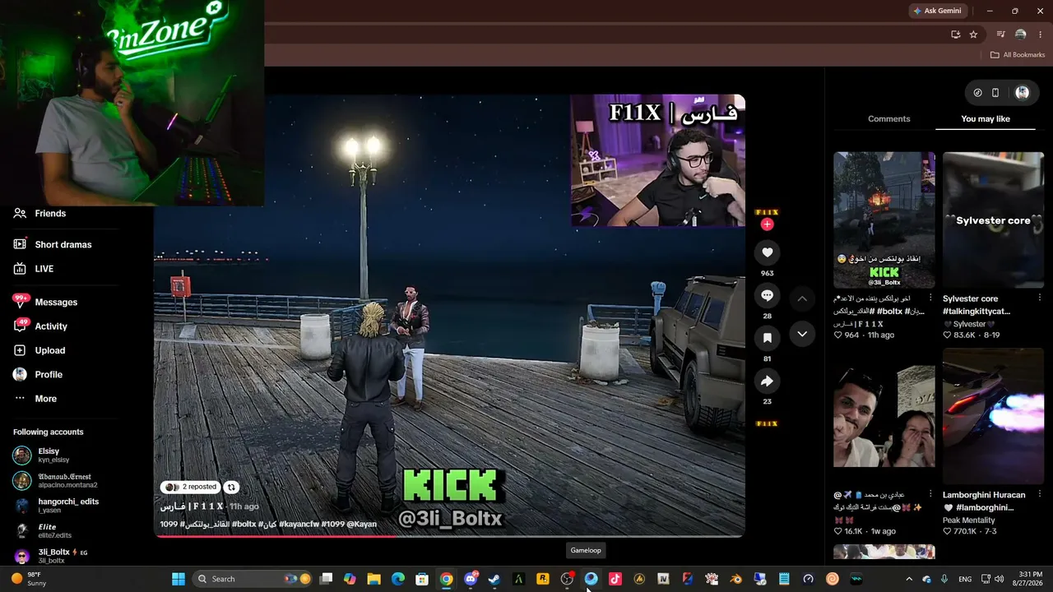Open the weather widget showing 98°F
The width and height of the screenshot is (1053, 592).
(30, 579)
